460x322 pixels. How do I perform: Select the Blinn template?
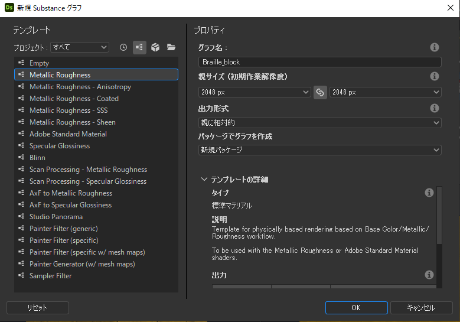point(96,158)
